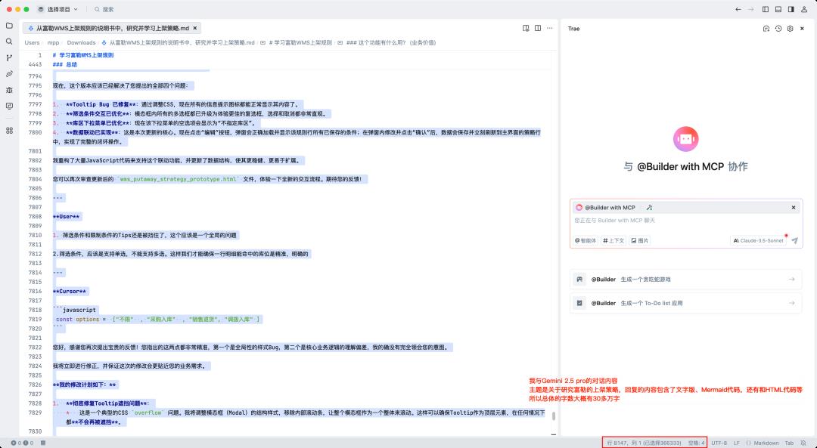Screen dimensions: 817x448
Task: Change the LF end-of-line sequence
Action: pyautogui.click(x=737, y=443)
